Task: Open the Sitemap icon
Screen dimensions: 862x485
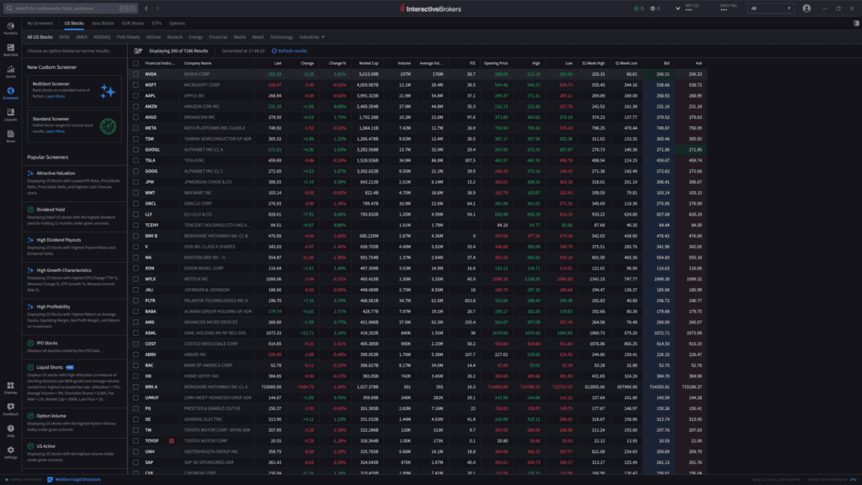Action: click(x=10, y=388)
